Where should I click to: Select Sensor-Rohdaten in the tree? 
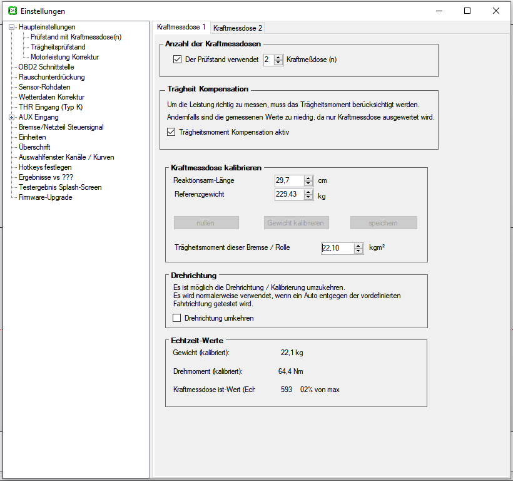point(44,87)
